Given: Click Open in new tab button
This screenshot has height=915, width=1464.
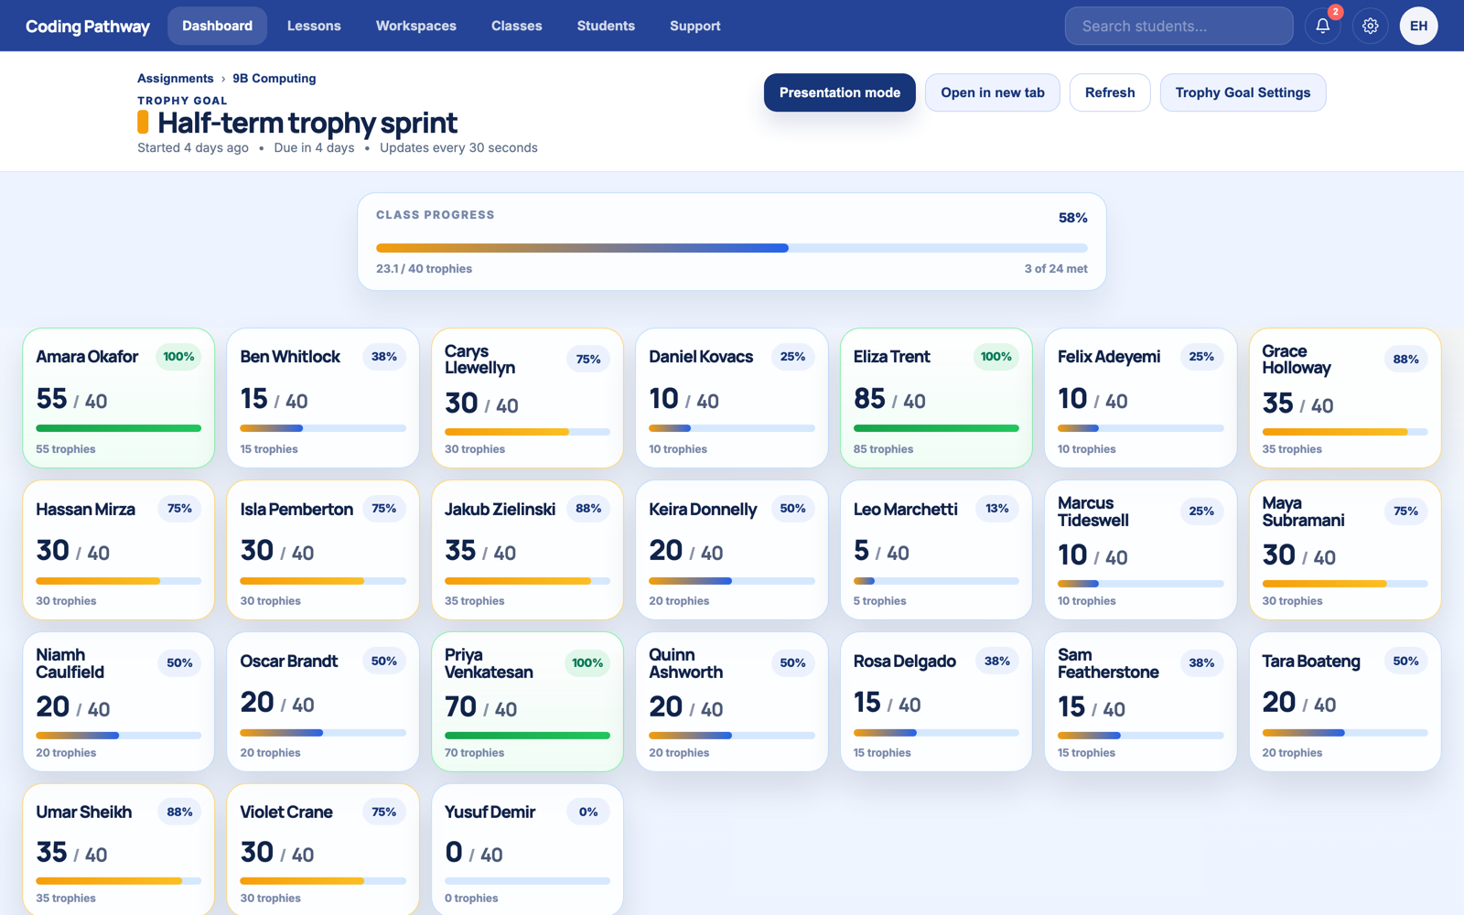Looking at the screenshot, I should pos(993,92).
